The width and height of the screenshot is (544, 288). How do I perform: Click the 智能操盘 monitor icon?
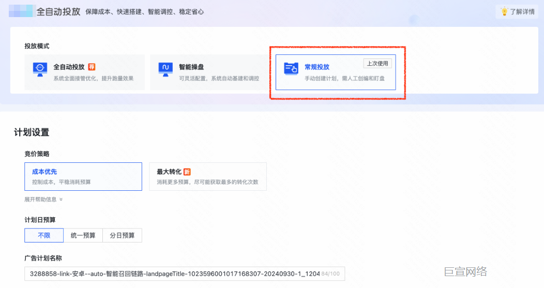coord(165,69)
